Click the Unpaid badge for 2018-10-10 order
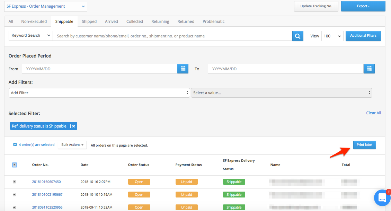This screenshot has width=391, height=211. pyautogui.click(x=187, y=194)
